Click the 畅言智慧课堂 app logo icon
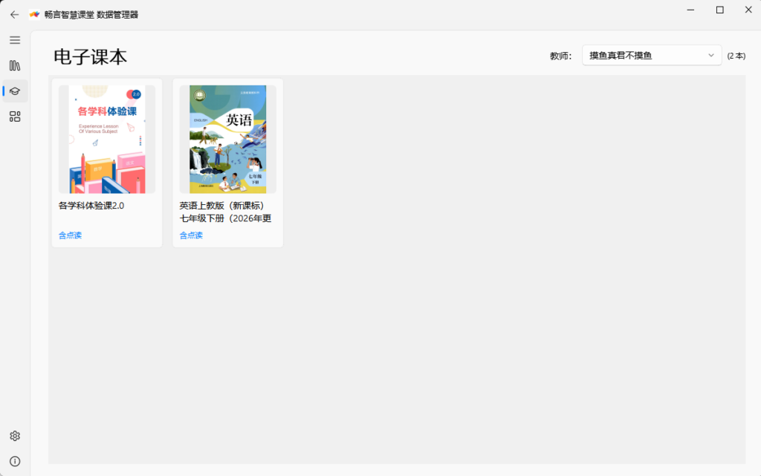This screenshot has width=761, height=476. coord(34,15)
